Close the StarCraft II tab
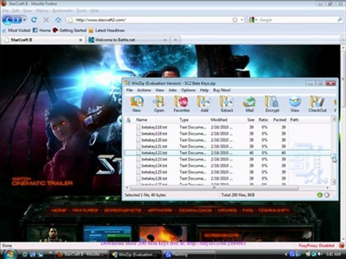The height and width of the screenshot is (259, 346). tap(80, 40)
